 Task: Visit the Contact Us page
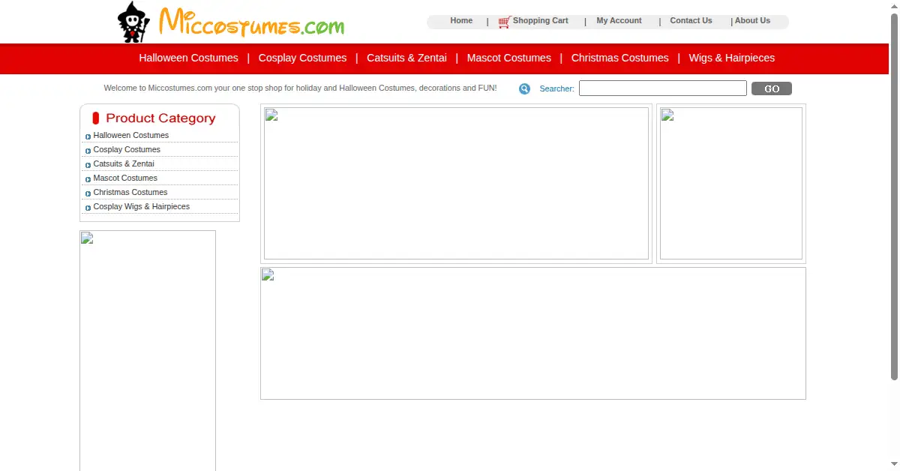click(x=691, y=21)
